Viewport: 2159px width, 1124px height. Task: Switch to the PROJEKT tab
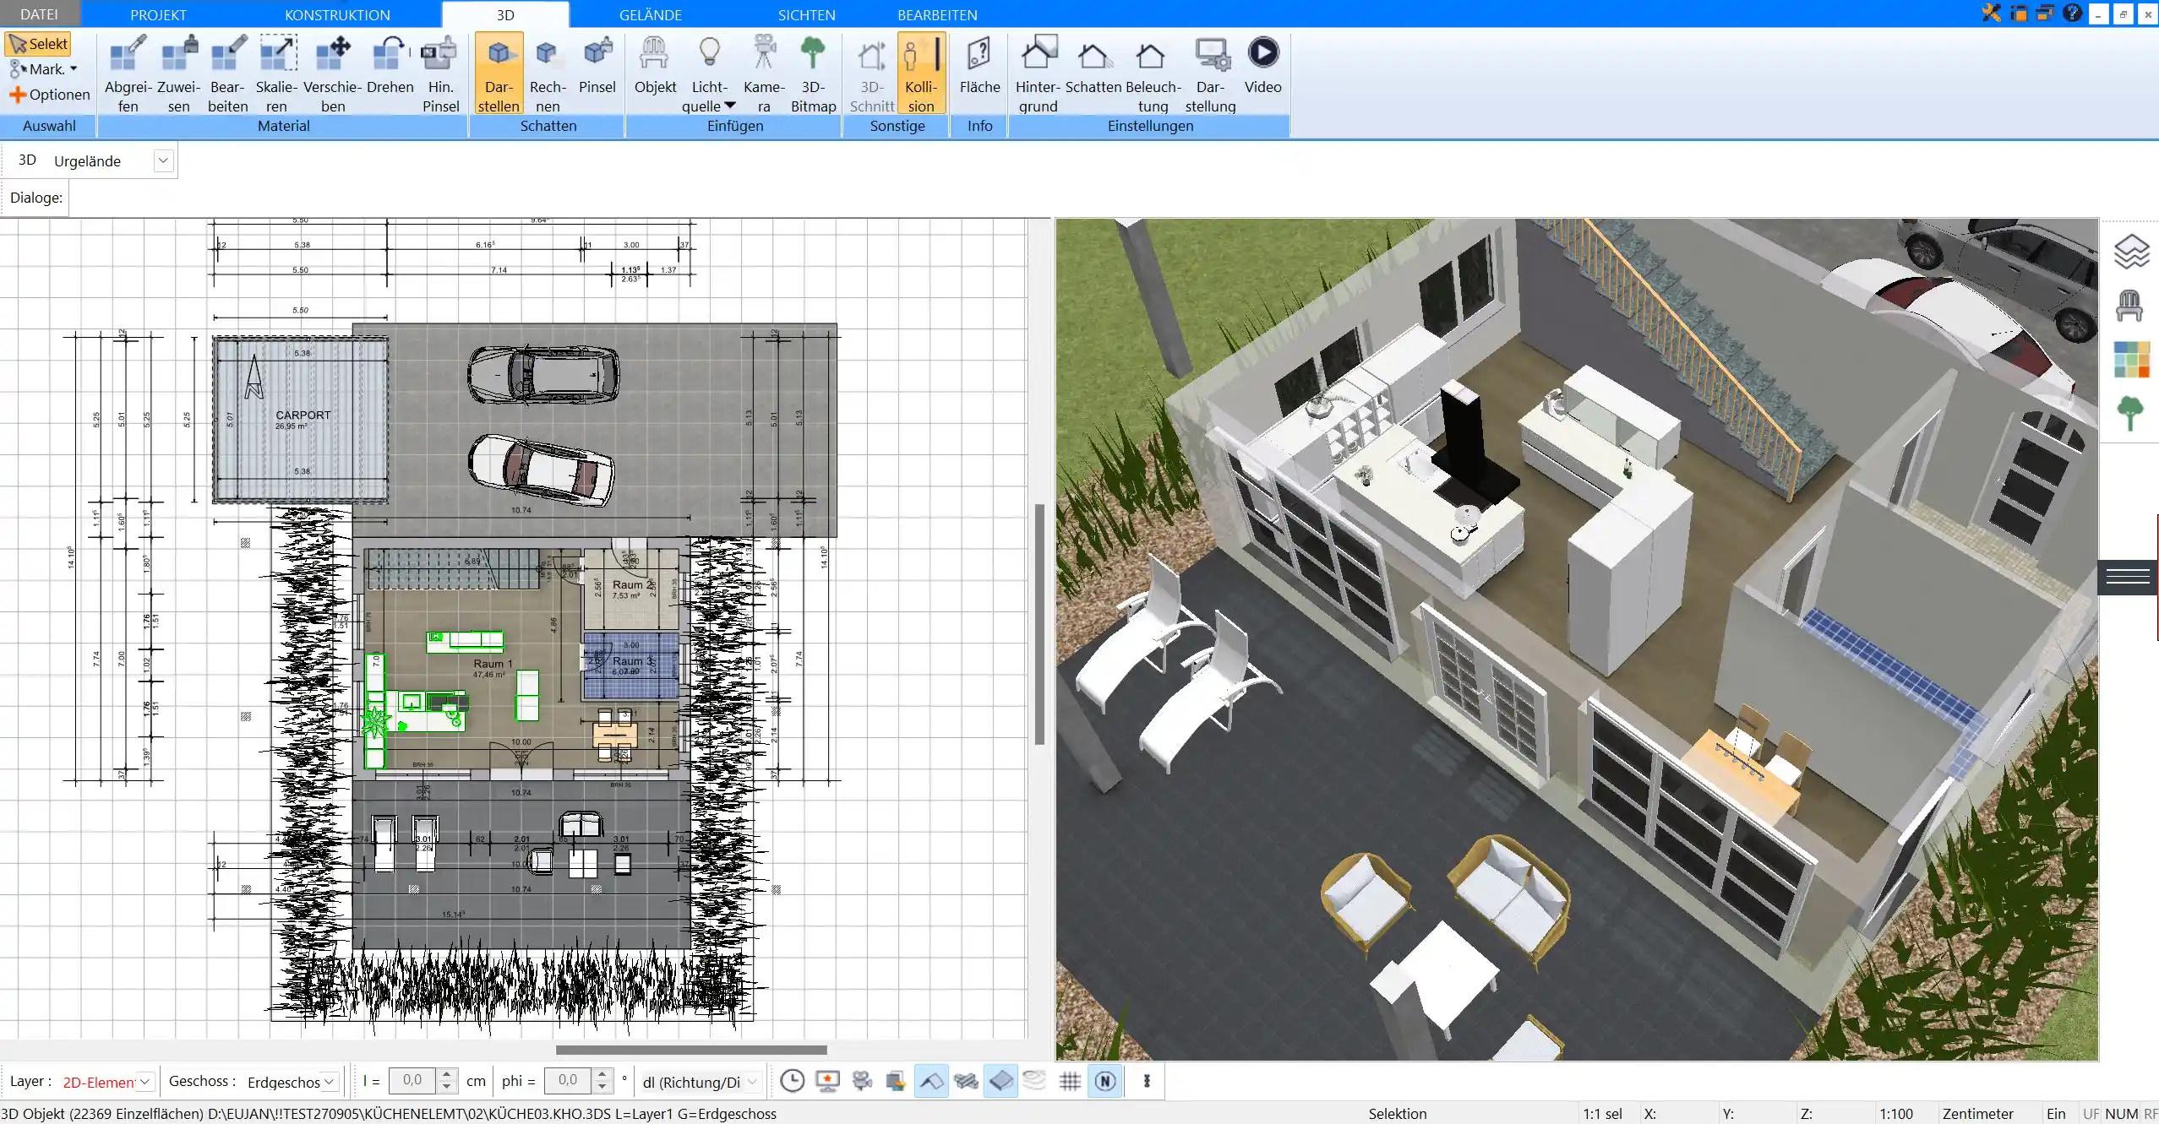click(x=158, y=14)
